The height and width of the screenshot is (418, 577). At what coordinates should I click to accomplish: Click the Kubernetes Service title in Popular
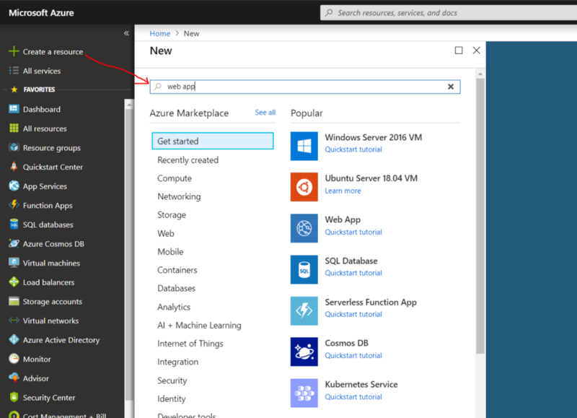tap(361, 384)
